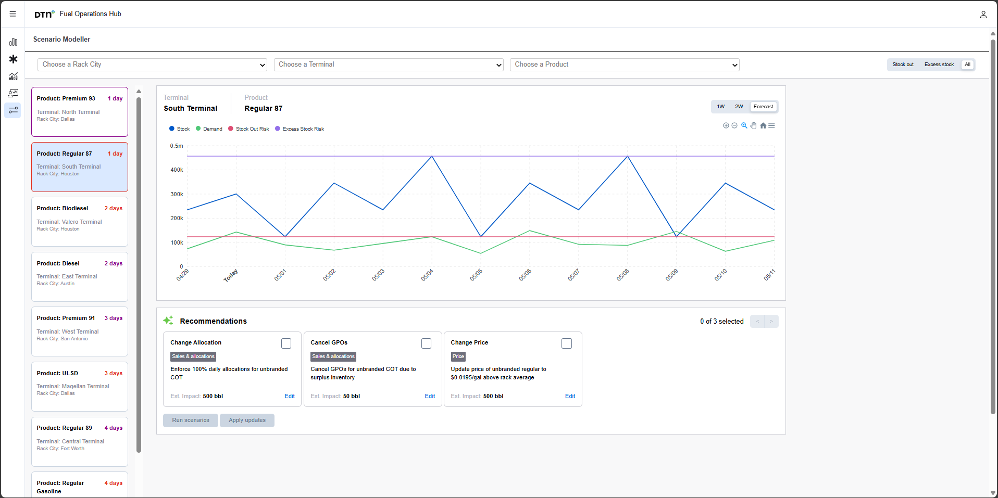The height and width of the screenshot is (498, 998).
Task: Toggle Demand series in chart legend
Action: [x=209, y=129]
